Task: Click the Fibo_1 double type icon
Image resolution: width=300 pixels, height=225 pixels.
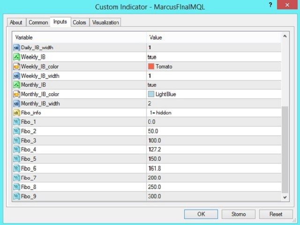Action: point(16,122)
